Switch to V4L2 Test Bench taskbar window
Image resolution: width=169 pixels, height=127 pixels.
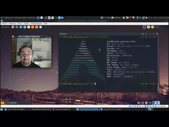[62, 109]
